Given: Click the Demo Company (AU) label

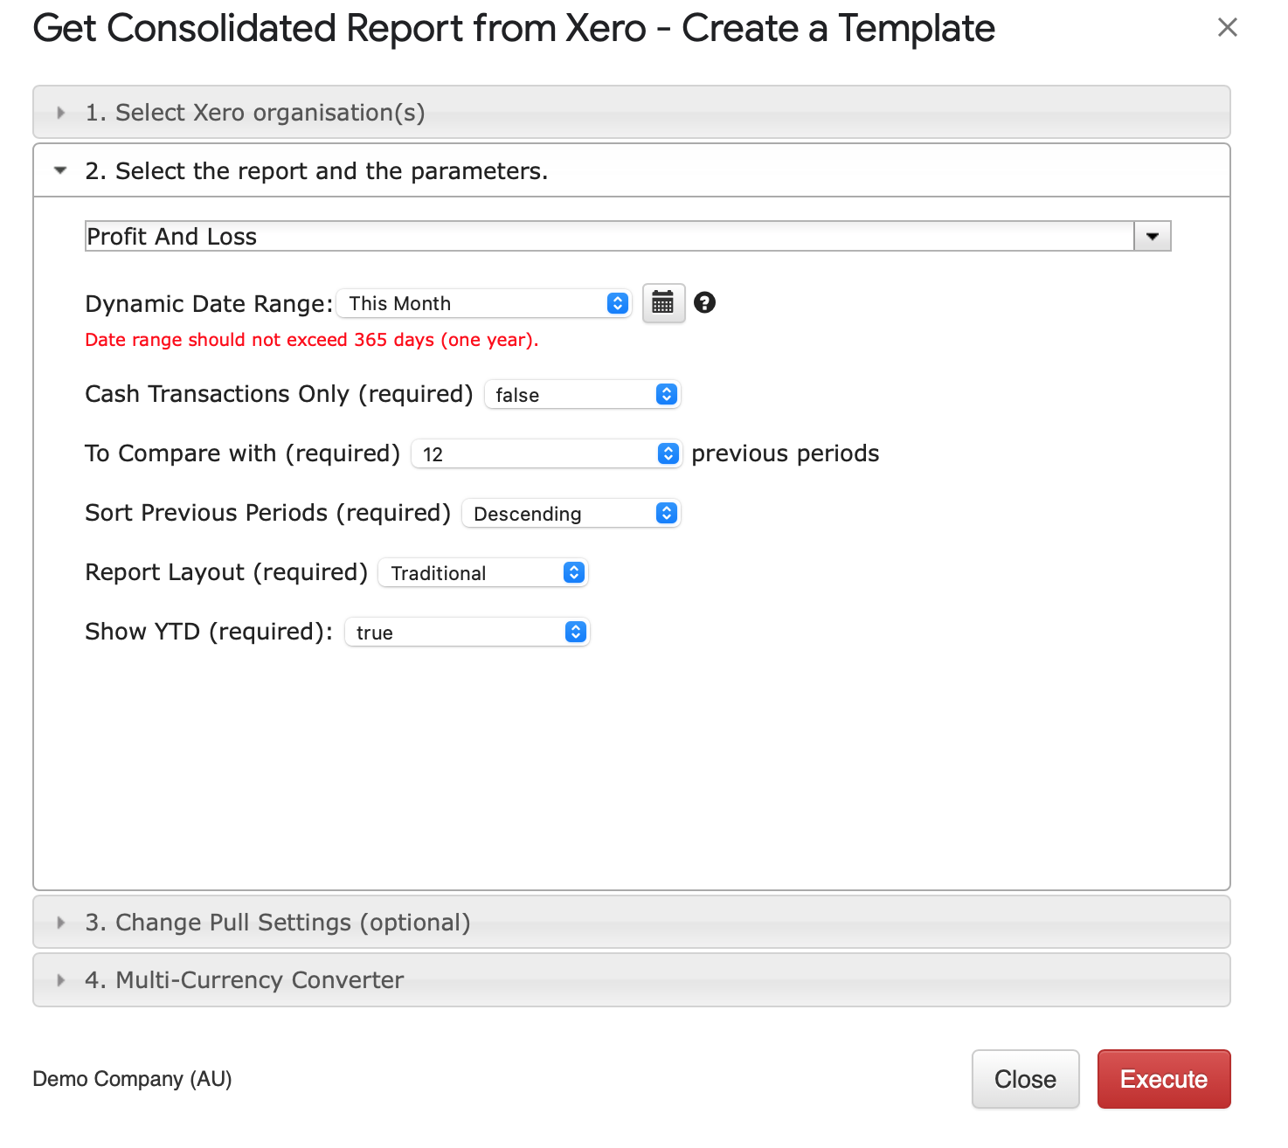Looking at the screenshot, I should point(132,1079).
